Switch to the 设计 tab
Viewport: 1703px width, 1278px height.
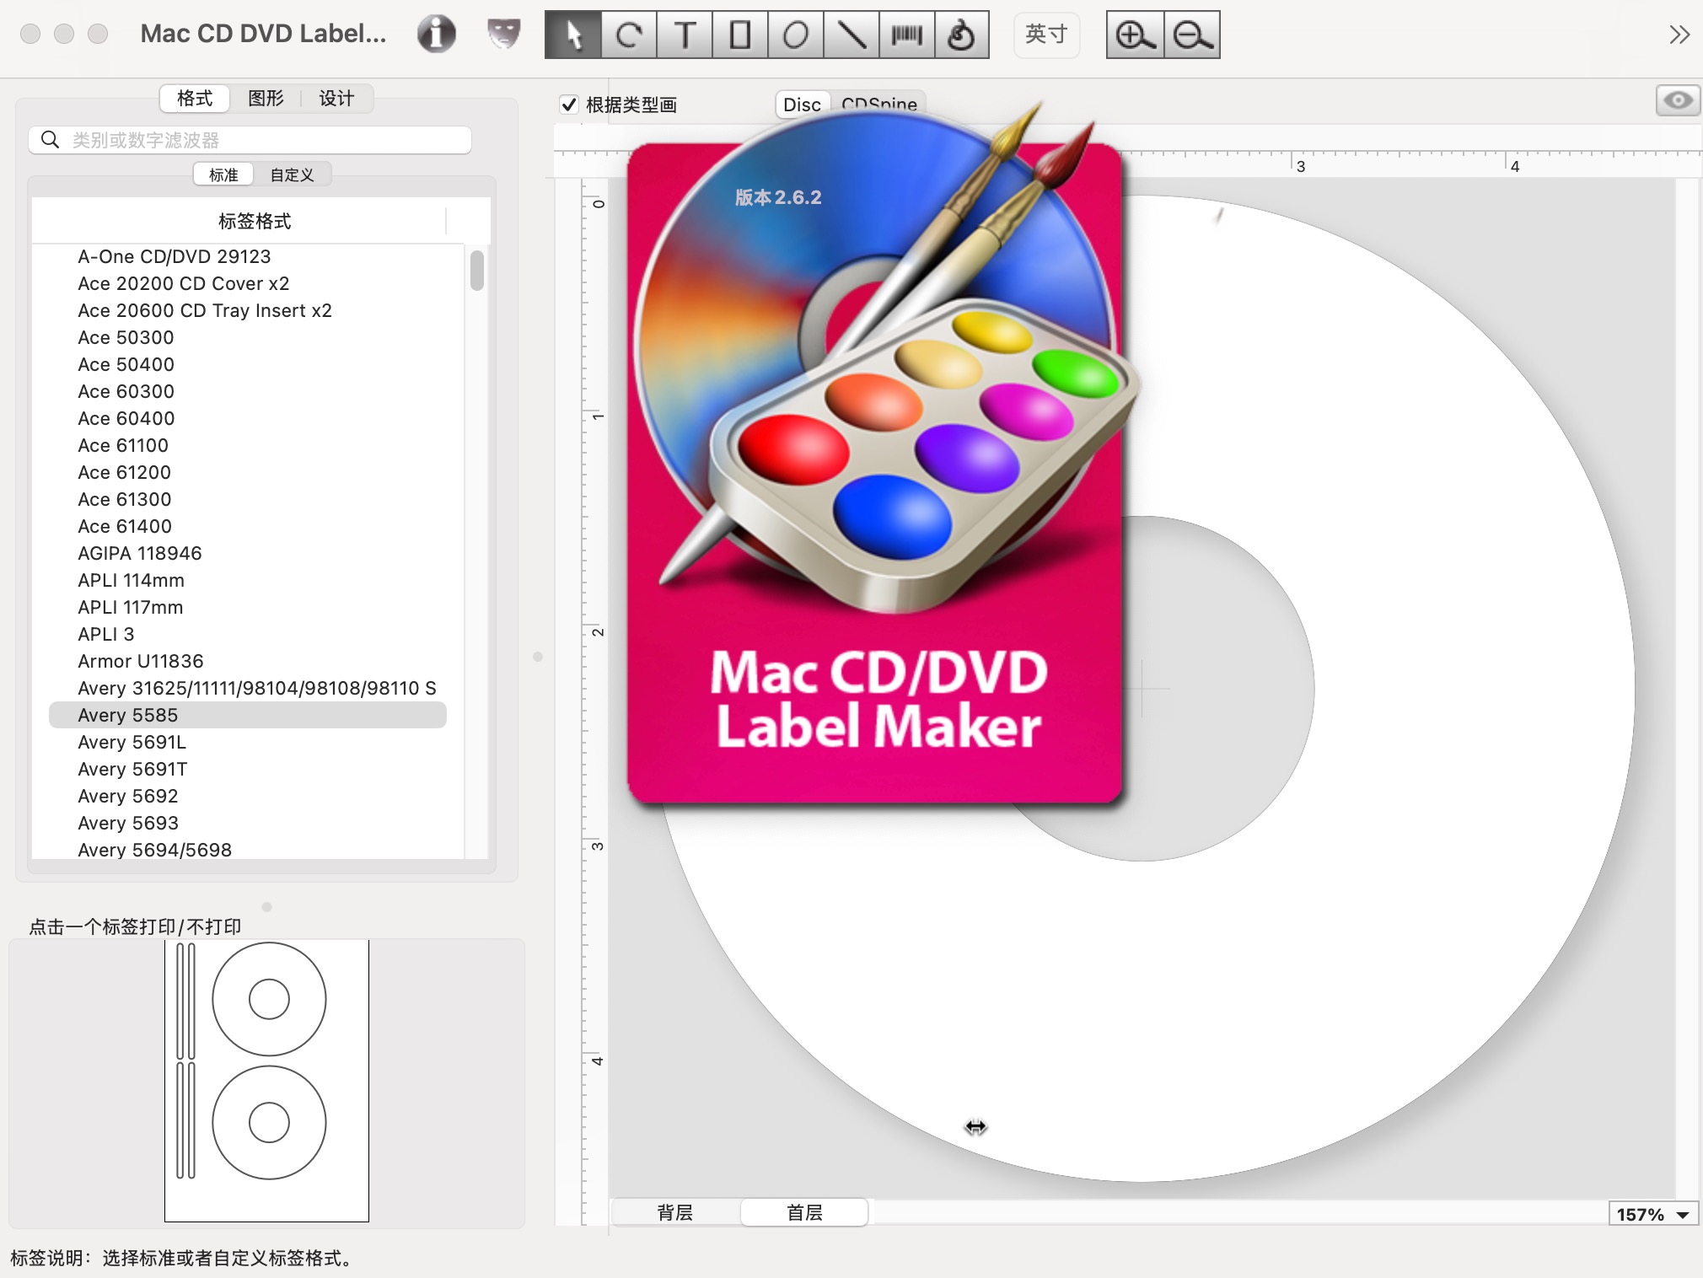[x=336, y=99]
